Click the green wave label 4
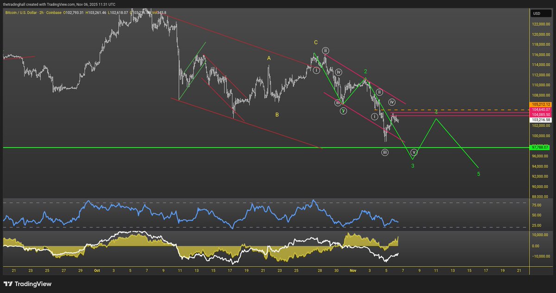Screen dimensions: 556x293 [x=436, y=112]
